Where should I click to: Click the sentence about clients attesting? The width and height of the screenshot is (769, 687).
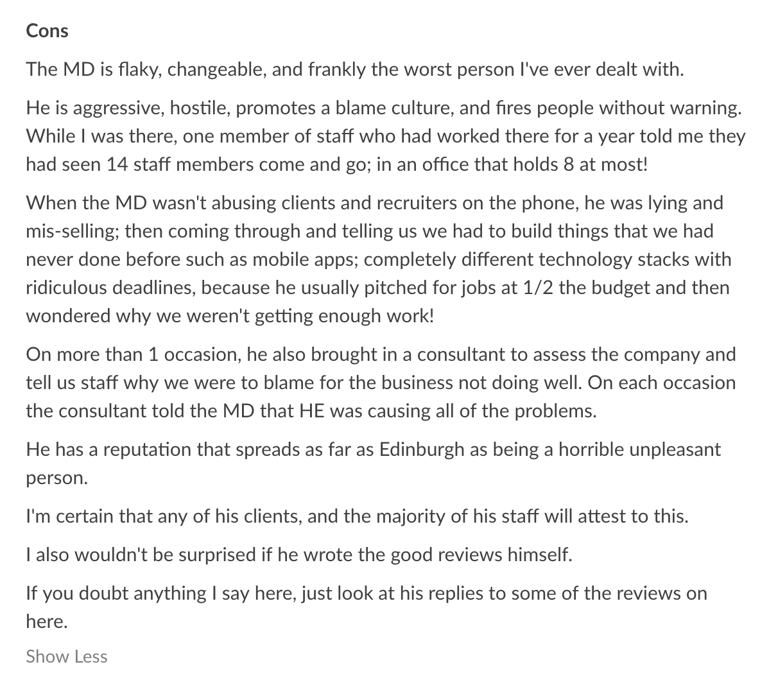(357, 516)
